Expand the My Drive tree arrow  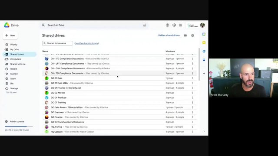click(x=4, y=49)
